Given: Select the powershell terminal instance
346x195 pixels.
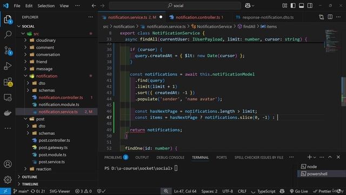Looking at the screenshot, I should click(x=321, y=174).
